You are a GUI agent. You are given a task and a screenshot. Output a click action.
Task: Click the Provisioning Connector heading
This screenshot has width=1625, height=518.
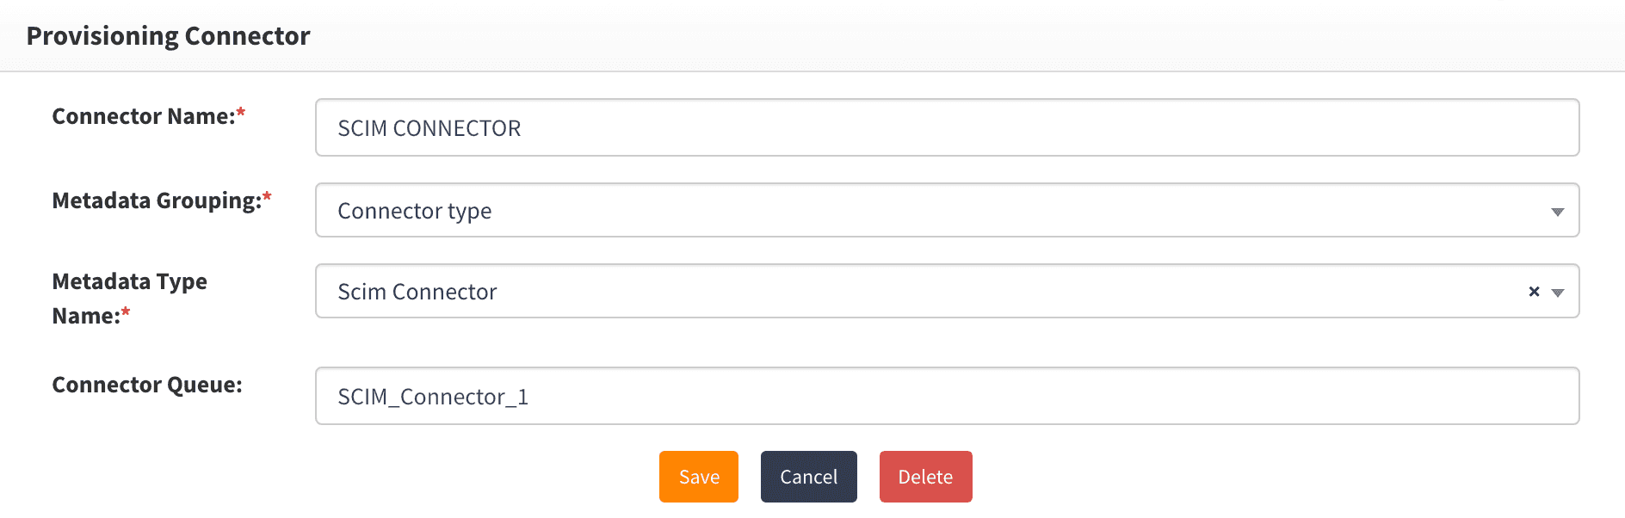pyautogui.click(x=168, y=36)
